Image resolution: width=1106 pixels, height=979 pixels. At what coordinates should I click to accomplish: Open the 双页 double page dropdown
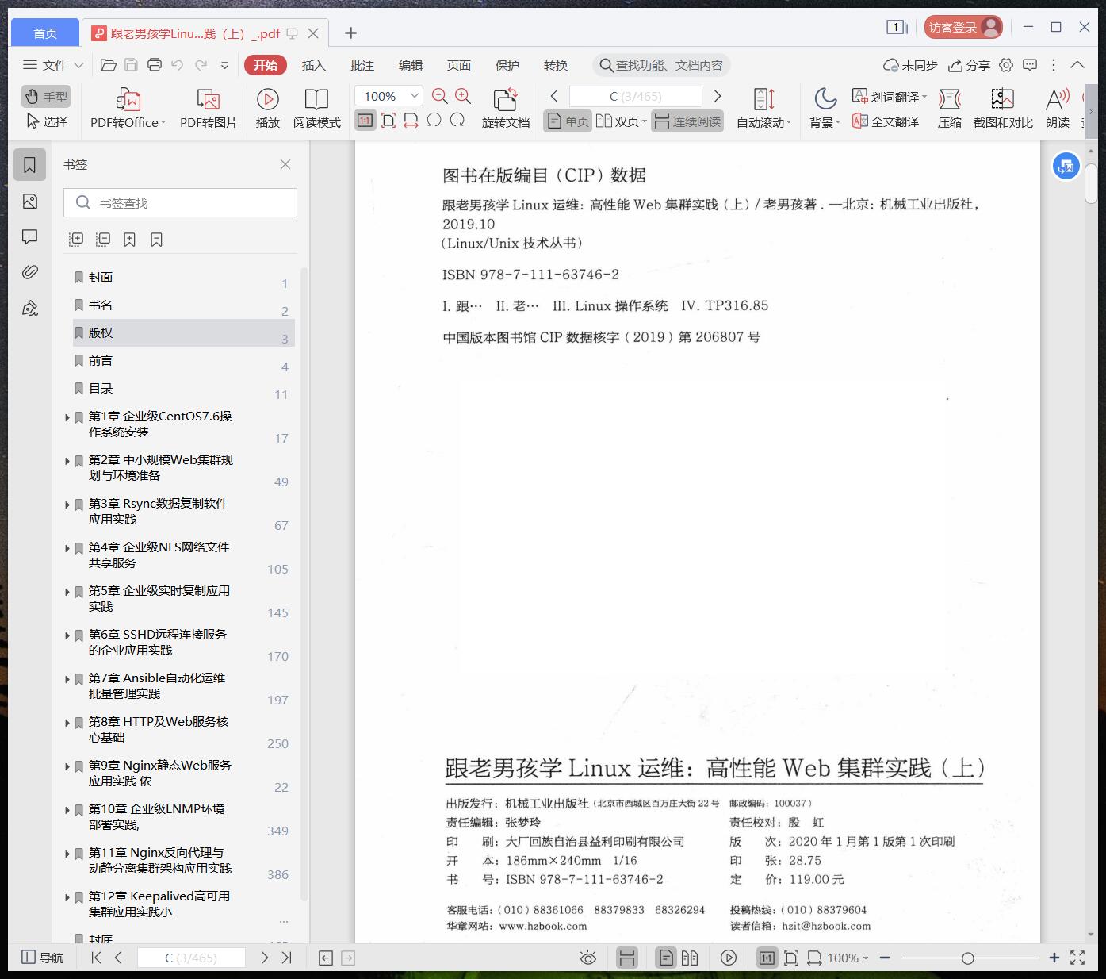coord(621,121)
